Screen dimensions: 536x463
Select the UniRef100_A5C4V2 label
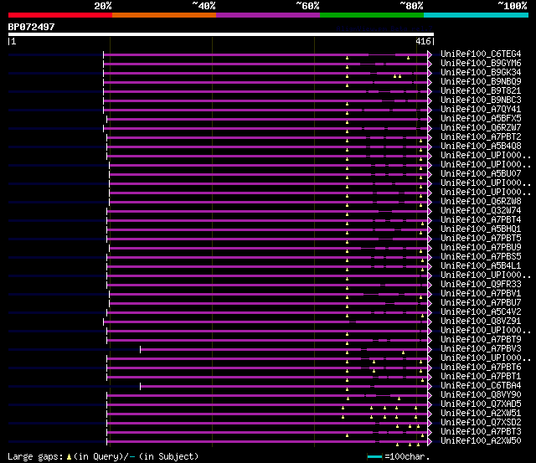click(481, 312)
